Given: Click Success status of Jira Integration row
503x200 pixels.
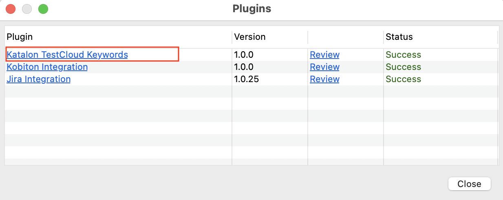Looking at the screenshot, I should 403,79.
